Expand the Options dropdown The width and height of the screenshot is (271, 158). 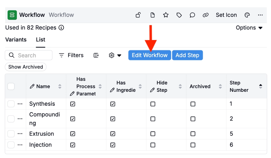click(249, 28)
